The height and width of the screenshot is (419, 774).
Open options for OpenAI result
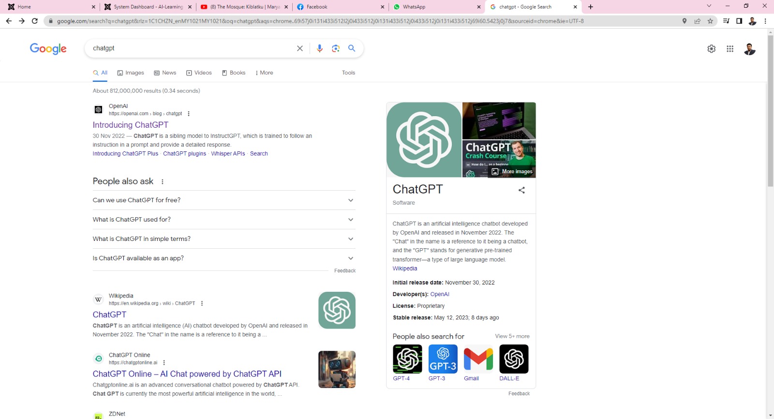189,114
